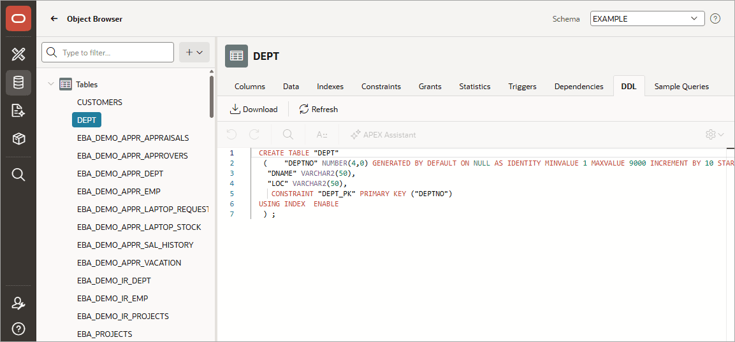Click the Type to filter field
The image size is (735, 342).
(x=108, y=52)
